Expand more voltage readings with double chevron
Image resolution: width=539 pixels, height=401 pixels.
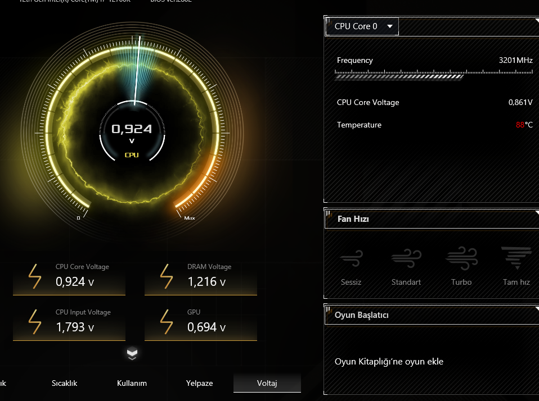(132, 354)
